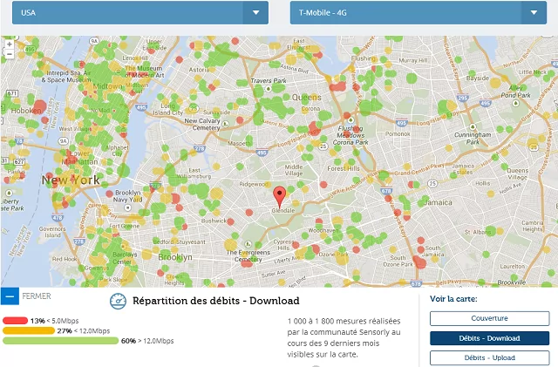
Task: Click the FERMER label to close panel
Action: click(37, 296)
